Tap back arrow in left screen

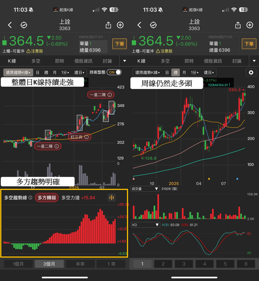[x=10, y=25]
